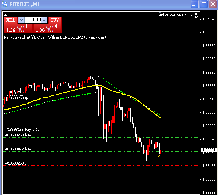
Task: Decrease lot volume with down arrow
Action: point(21,20)
